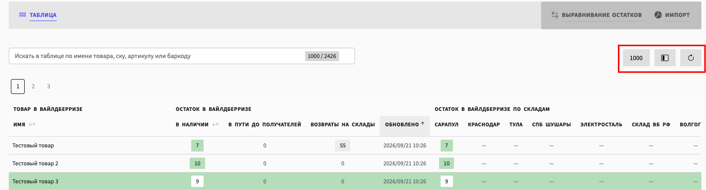Click the Сарапул value 10 cell
This screenshot has width=706, height=190.
pyautogui.click(x=447, y=163)
